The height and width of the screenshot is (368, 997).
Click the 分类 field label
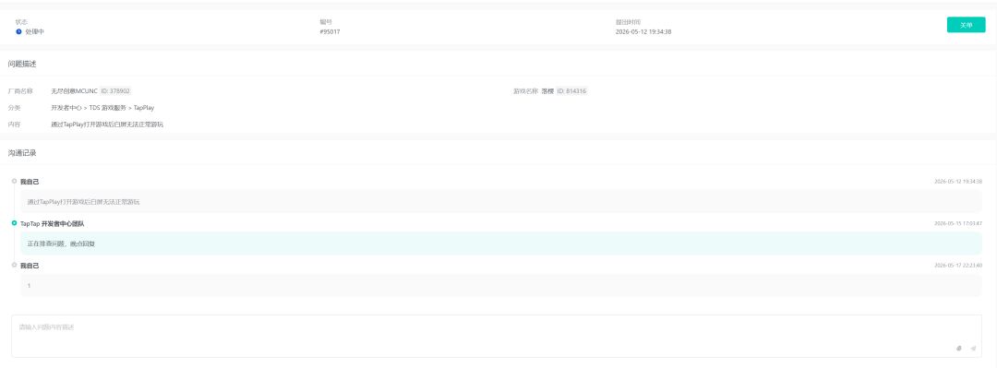click(14, 108)
